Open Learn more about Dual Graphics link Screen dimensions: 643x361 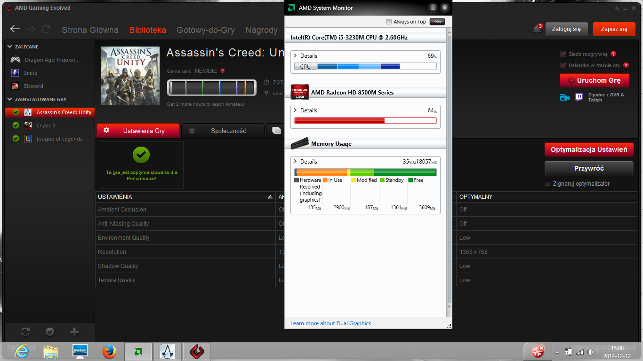tap(330, 323)
